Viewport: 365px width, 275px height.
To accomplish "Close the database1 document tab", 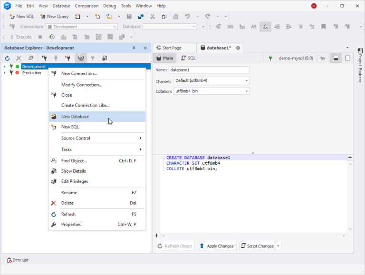I will (238, 48).
